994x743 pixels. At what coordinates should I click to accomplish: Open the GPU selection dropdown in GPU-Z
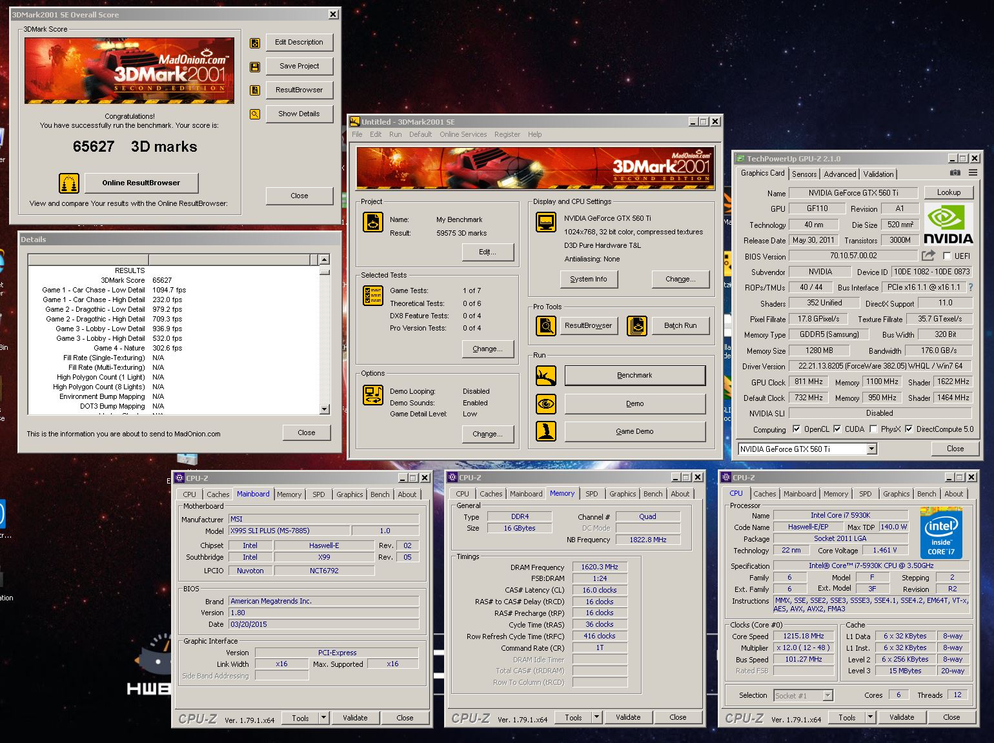[x=871, y=449]
